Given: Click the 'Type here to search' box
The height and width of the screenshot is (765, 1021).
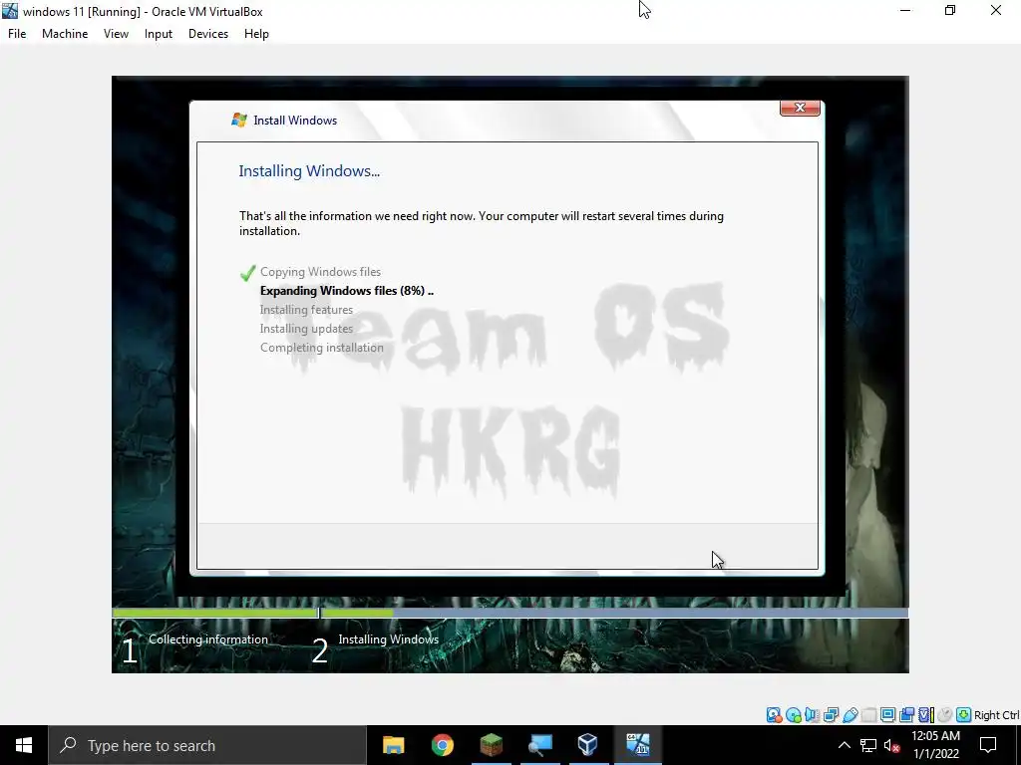Looking at the screenshot, I should point(207,745).
